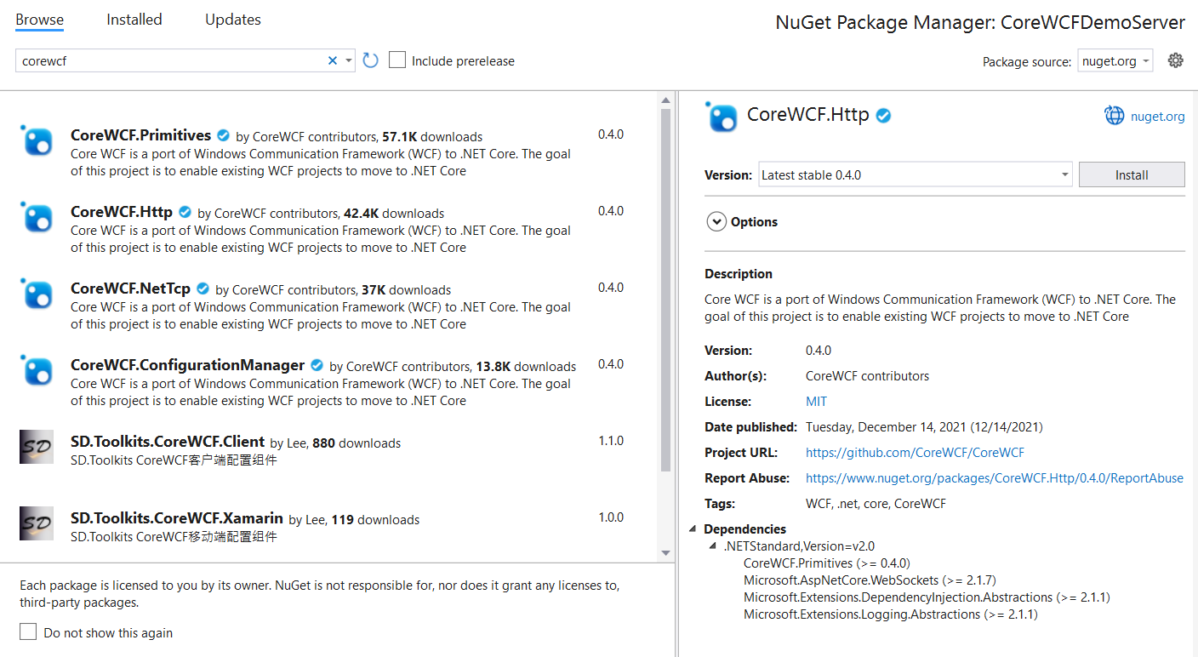Click the CoreWCF.ConfigurationManager package icon

coord(37,370)
